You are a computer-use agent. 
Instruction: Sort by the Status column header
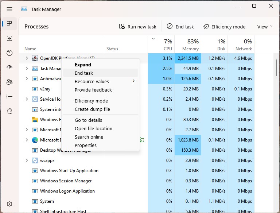tap(126, 44)
